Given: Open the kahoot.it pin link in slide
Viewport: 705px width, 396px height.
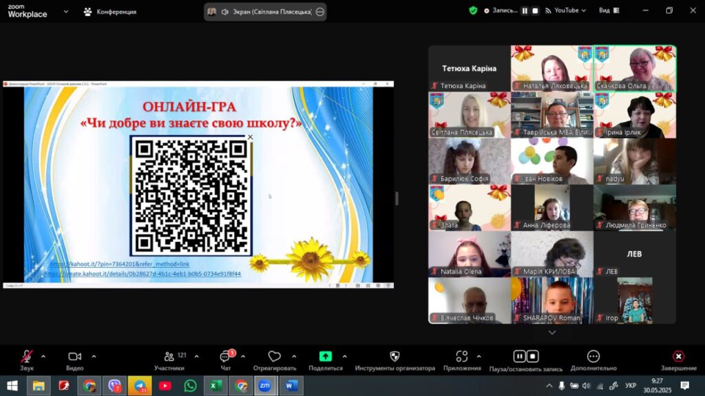Looking at the screenshot, I should (x=120, y=264).
